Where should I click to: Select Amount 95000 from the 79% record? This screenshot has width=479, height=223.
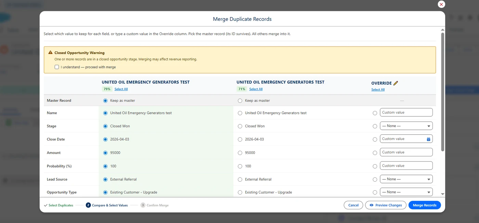[105, 153]
